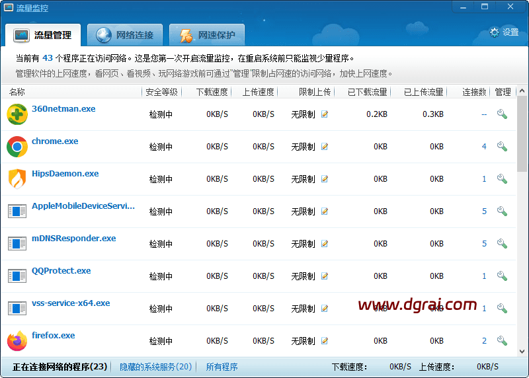Click the vss-service-x64.exe window icon
Screen dimensions: 529x378
point(17,309)
